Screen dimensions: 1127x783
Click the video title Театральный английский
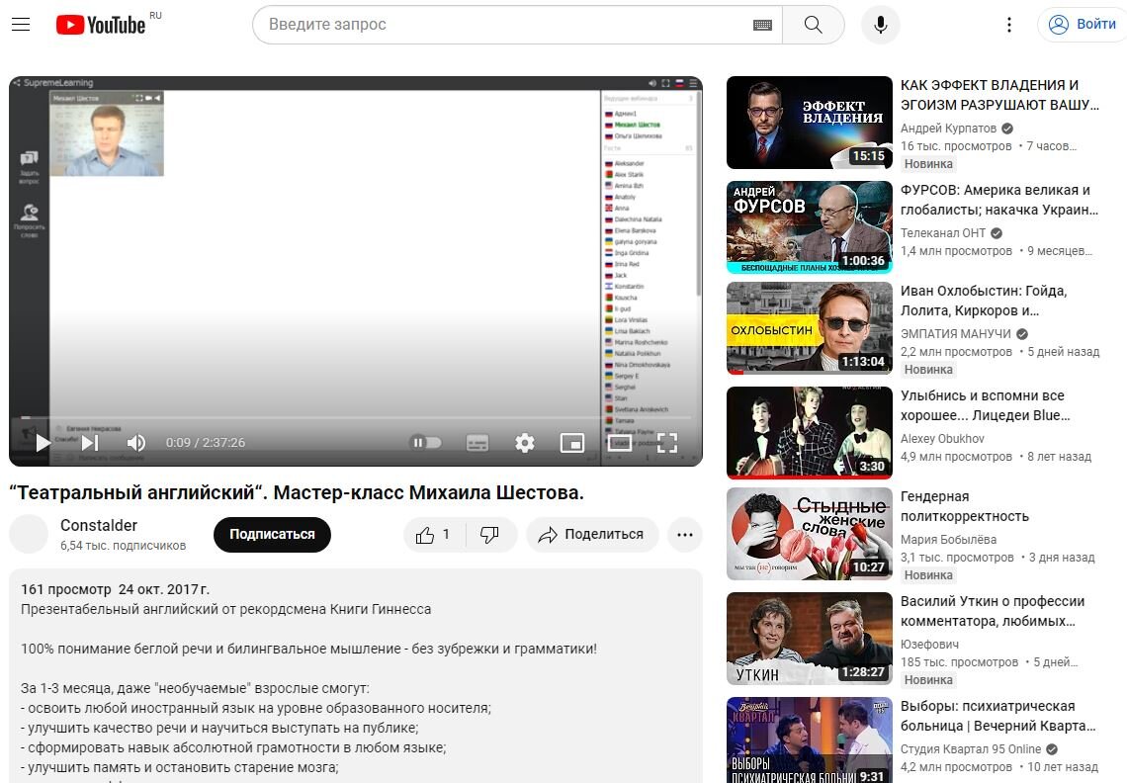pyautogui.click(x=297, y=492)
